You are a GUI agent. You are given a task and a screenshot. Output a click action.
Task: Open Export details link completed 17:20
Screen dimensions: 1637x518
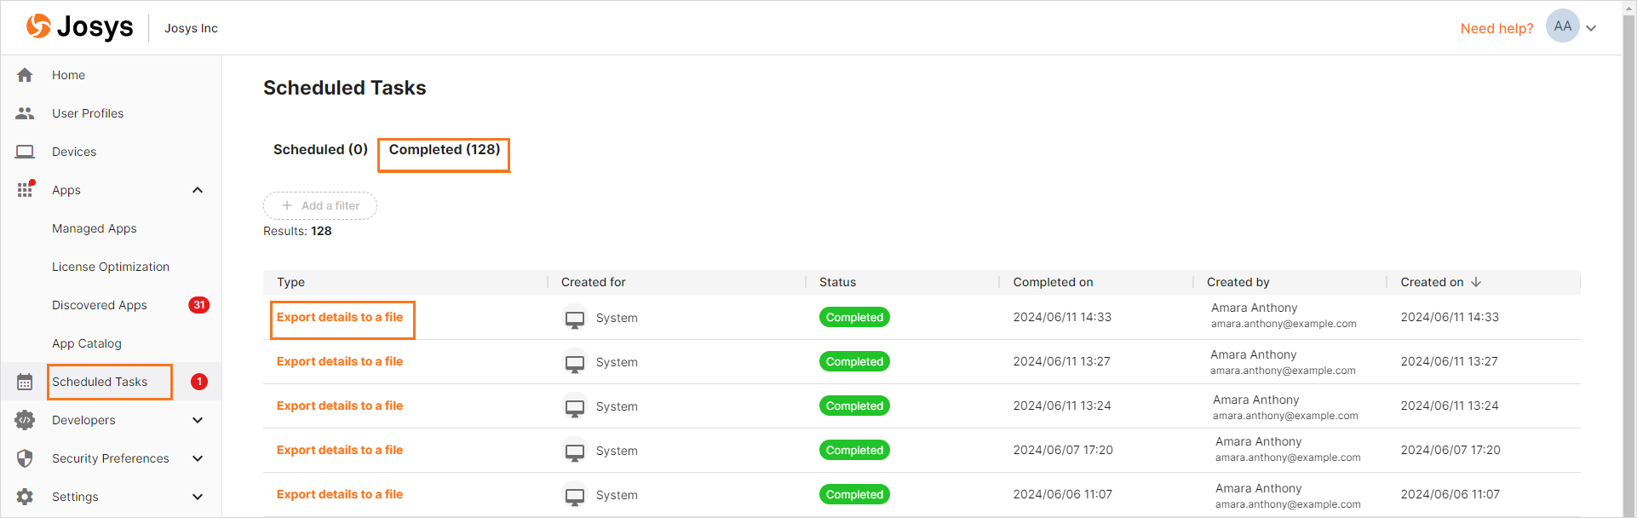coord(340,450)
